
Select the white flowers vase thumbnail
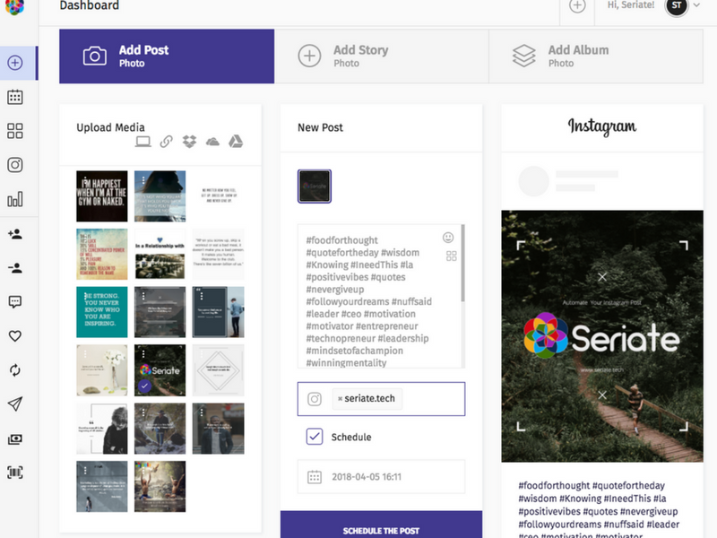point(102,370)
